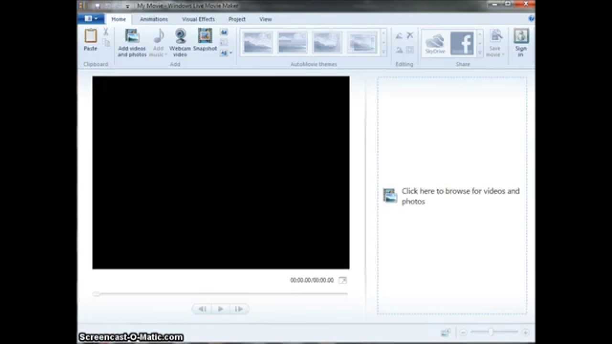Click the Remove X icon in Editing
The height and width of the screenshot is (344, 612).
[410, 36]
